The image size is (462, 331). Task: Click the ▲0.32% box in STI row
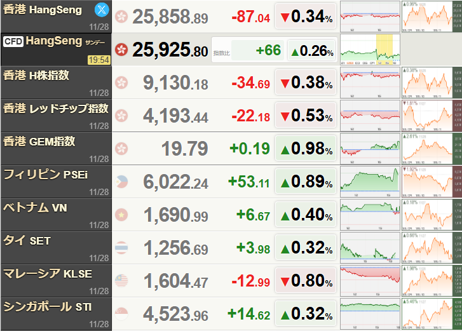coord(306,314)
